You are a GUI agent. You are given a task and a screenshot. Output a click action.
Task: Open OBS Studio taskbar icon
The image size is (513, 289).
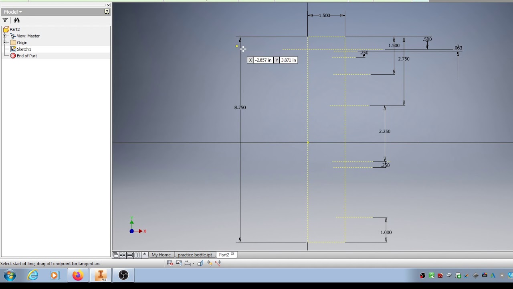pyautogui.click(x=123, y=275)
